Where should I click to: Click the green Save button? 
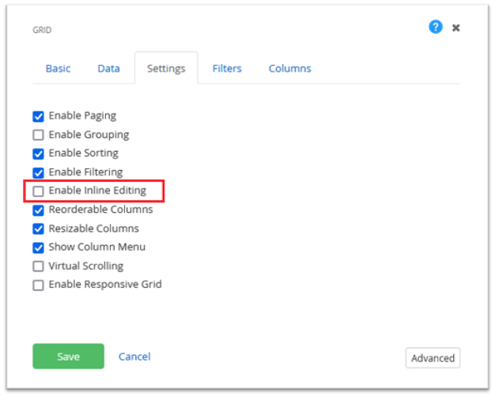[68, 356]
